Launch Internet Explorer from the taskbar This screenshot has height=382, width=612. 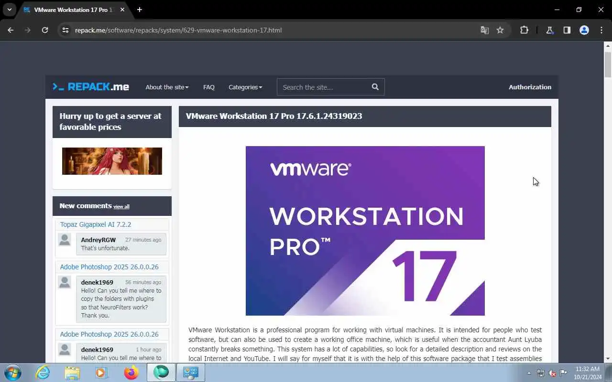tap(43, 372)
